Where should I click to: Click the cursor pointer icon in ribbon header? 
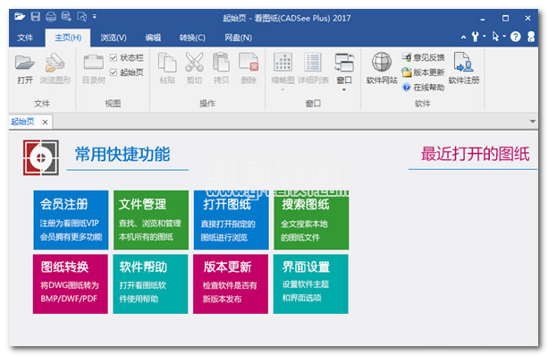point(495,37)
